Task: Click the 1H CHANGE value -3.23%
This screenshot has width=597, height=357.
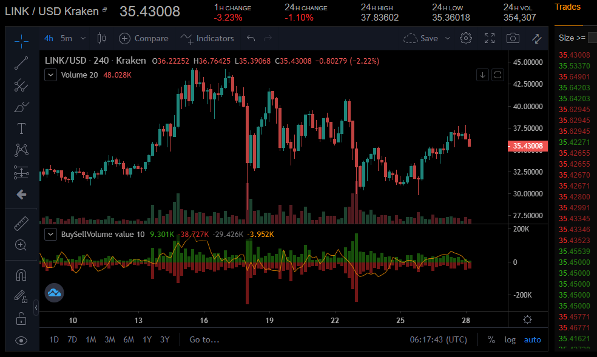Action: coord(228,18)
